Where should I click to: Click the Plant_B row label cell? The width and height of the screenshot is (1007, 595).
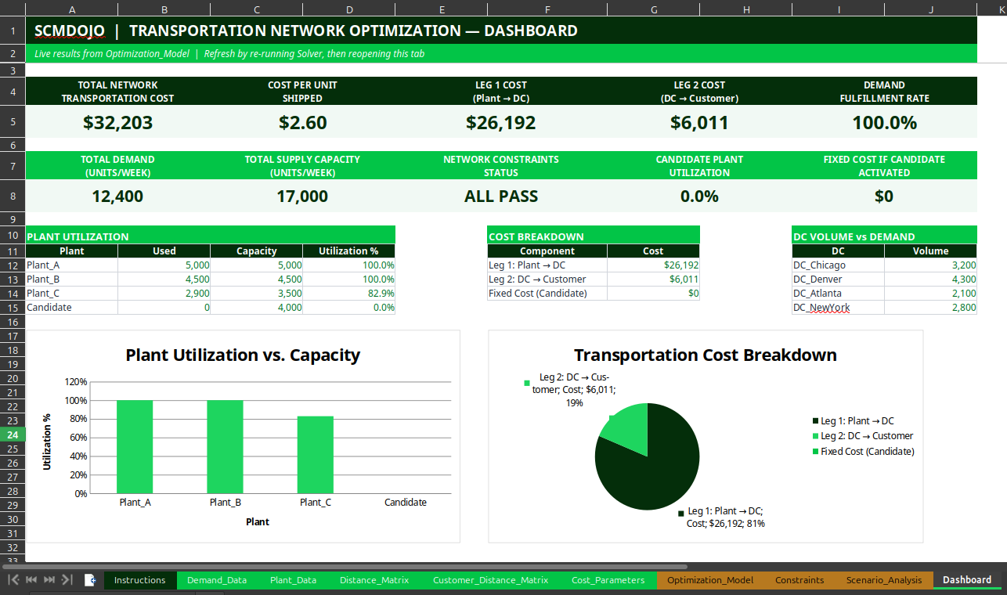pyautogui.click(x=72, y=279)
